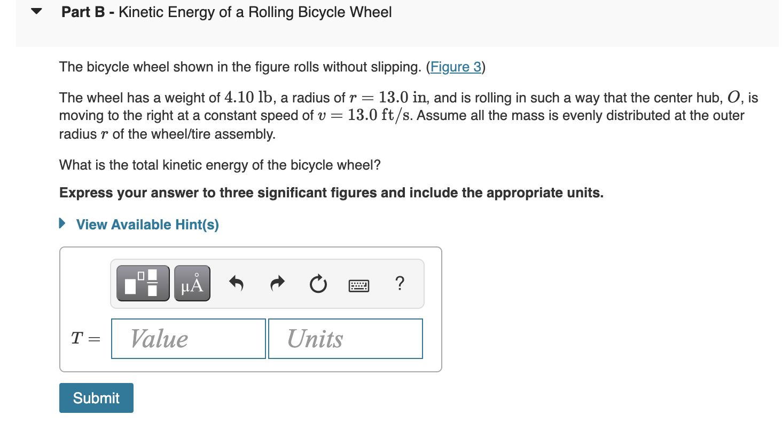Click the hint disclosure triangle
782x431 pixels.
62,224
